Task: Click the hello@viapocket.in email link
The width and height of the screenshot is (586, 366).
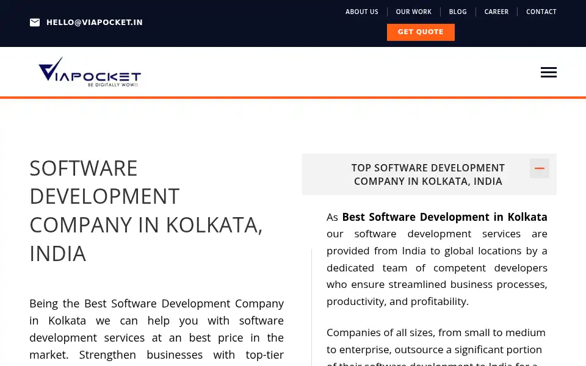Action: click(x=94, y=23)
